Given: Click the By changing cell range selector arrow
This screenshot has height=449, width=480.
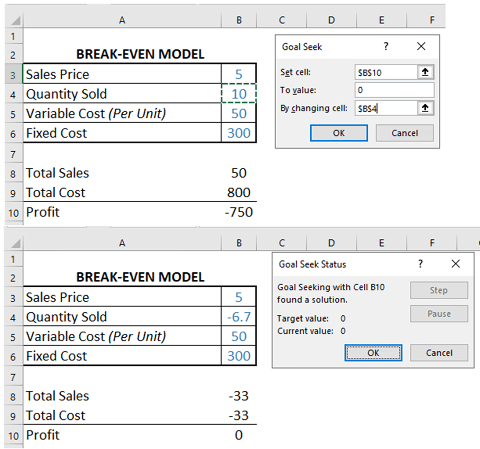Looking at the screenshot, I should click(x=425, y=108).
